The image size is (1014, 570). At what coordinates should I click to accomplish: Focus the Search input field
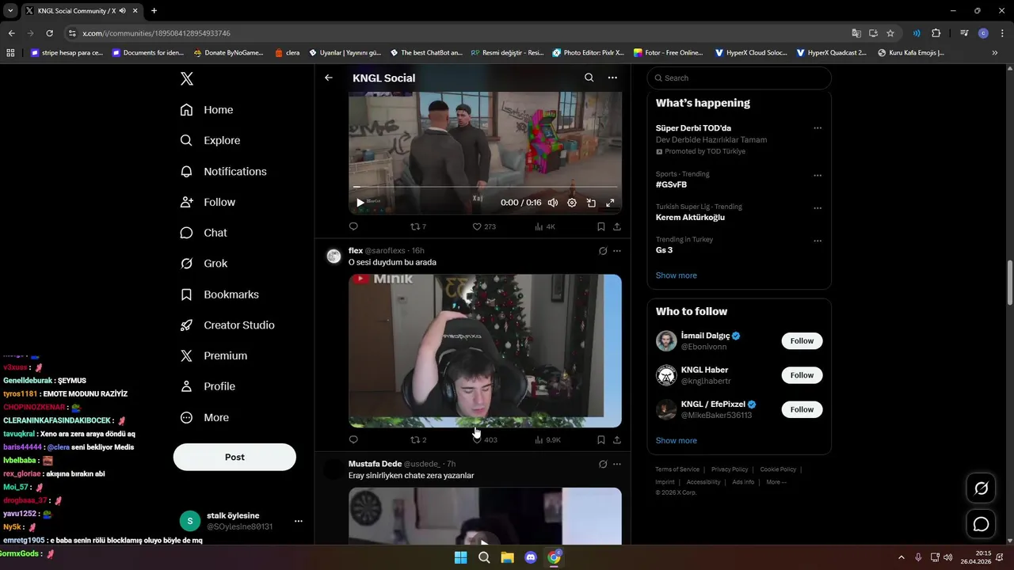tap(739, 78)
